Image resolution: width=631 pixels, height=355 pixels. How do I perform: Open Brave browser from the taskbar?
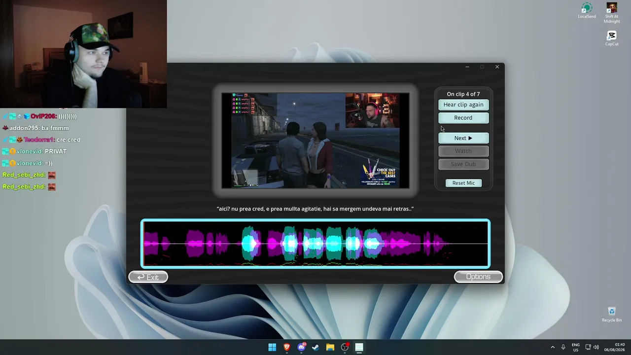(287, 347)
